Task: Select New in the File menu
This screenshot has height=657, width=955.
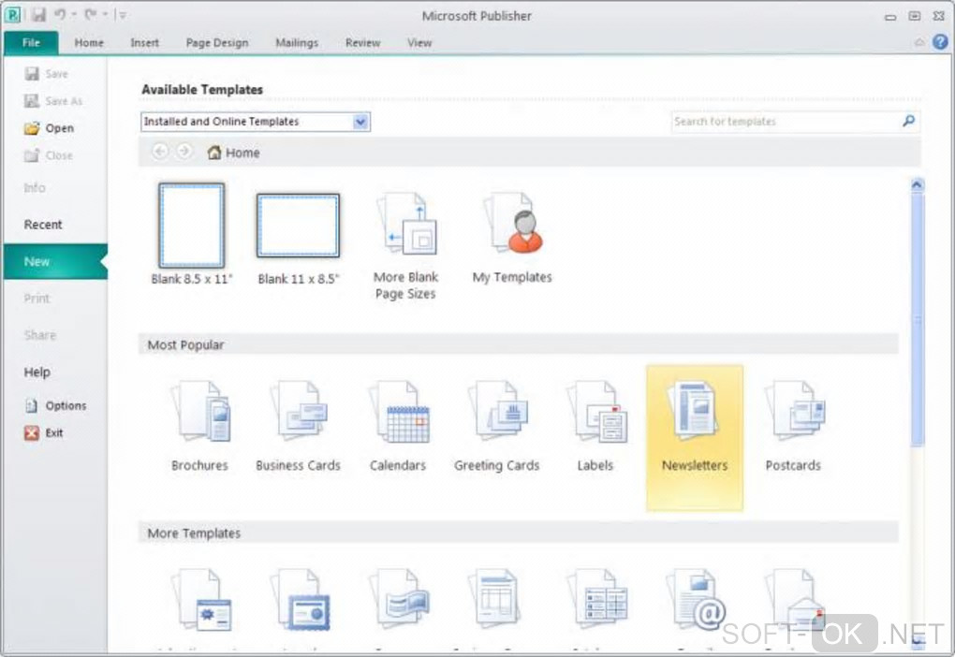Action: (55, 261)
